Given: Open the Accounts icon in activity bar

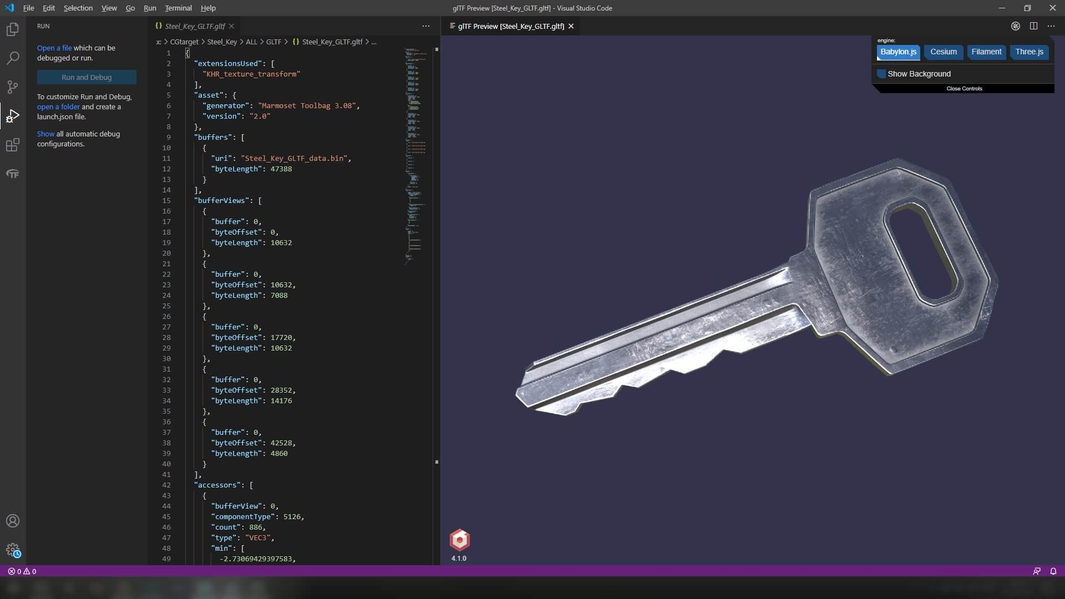Looking at the screenshot, I should point(12,521).
